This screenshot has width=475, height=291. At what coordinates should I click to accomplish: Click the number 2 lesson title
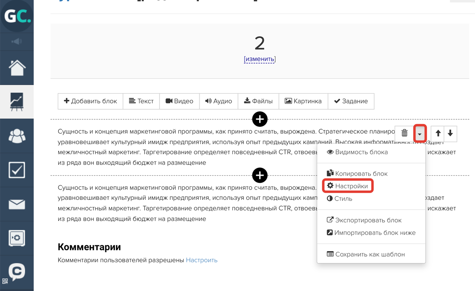click(x=260, y=43)
